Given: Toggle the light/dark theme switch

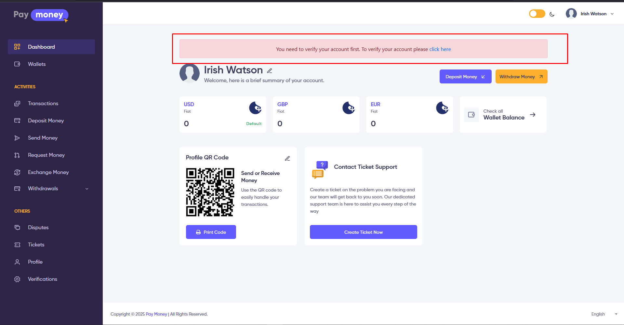Looking at the screenshot, I should pyautogui.click(x=537, y=14).
